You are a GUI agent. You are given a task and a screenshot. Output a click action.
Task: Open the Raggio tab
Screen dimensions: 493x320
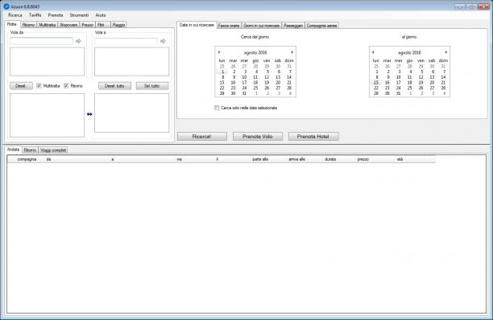click(119, 25)
